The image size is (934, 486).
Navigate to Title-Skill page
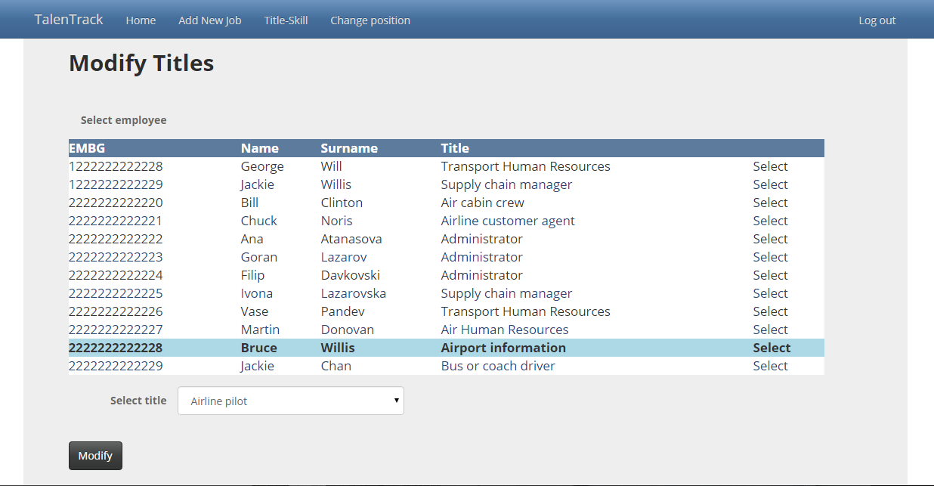click(x=286, y=20)
